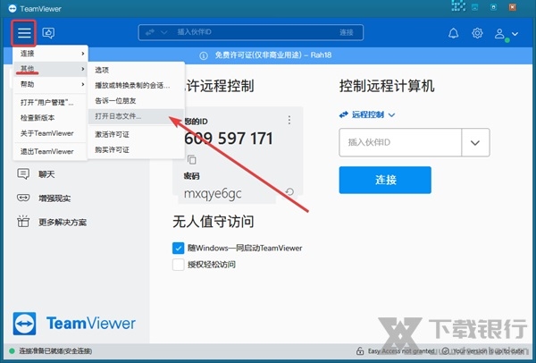Open the hamburger main menu
This screenshot has width=536, height=363.
[x=24, y=33]
